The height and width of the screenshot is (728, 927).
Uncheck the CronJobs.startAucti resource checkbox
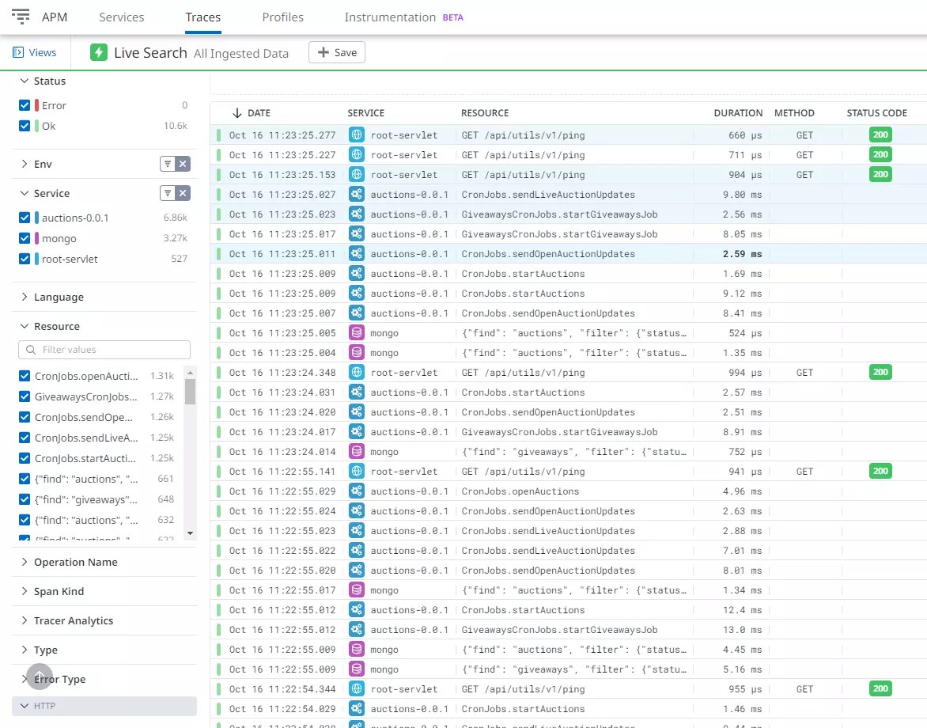pyautogui.click(x=25, y=458)
